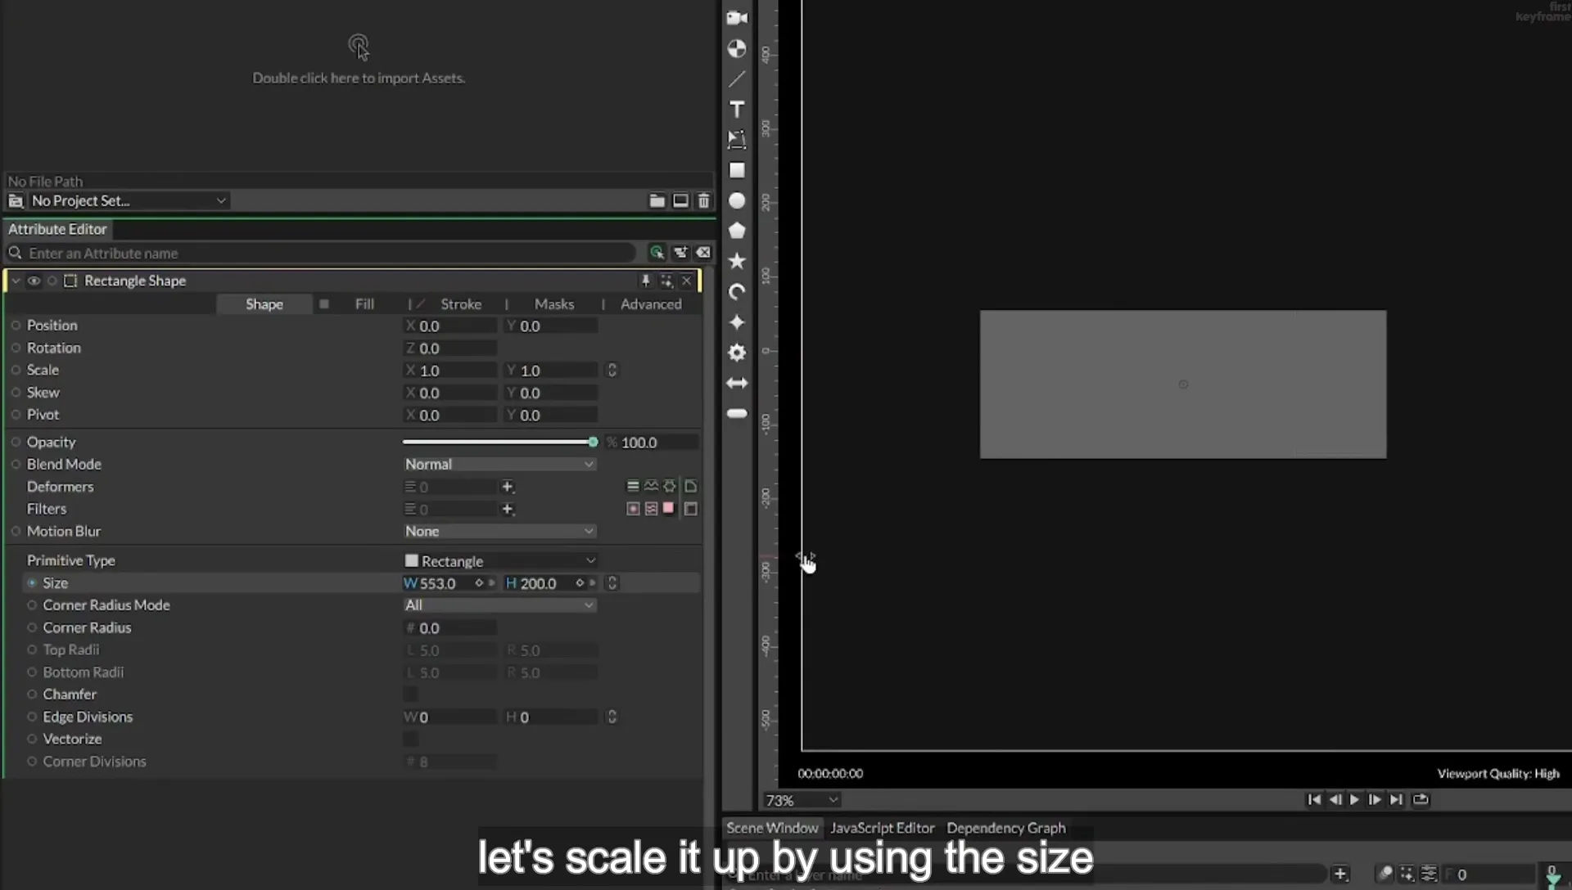Screen dimensions: 1572x890
Task: Click the clear attribute search icon
Action: [x=703, y=253]
